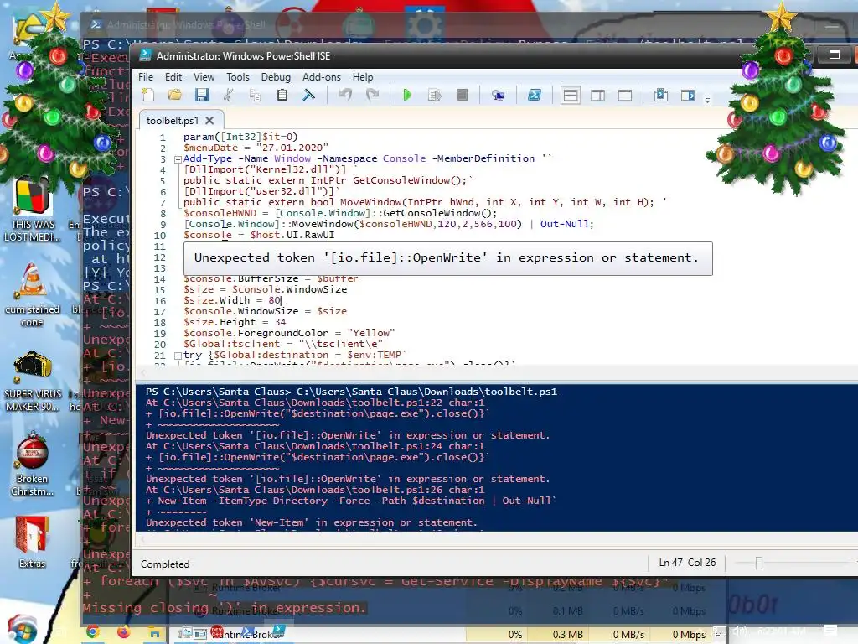858x644 pixels.
Task: Click the ISE zoom slider handle
Action: click(759, 563)
